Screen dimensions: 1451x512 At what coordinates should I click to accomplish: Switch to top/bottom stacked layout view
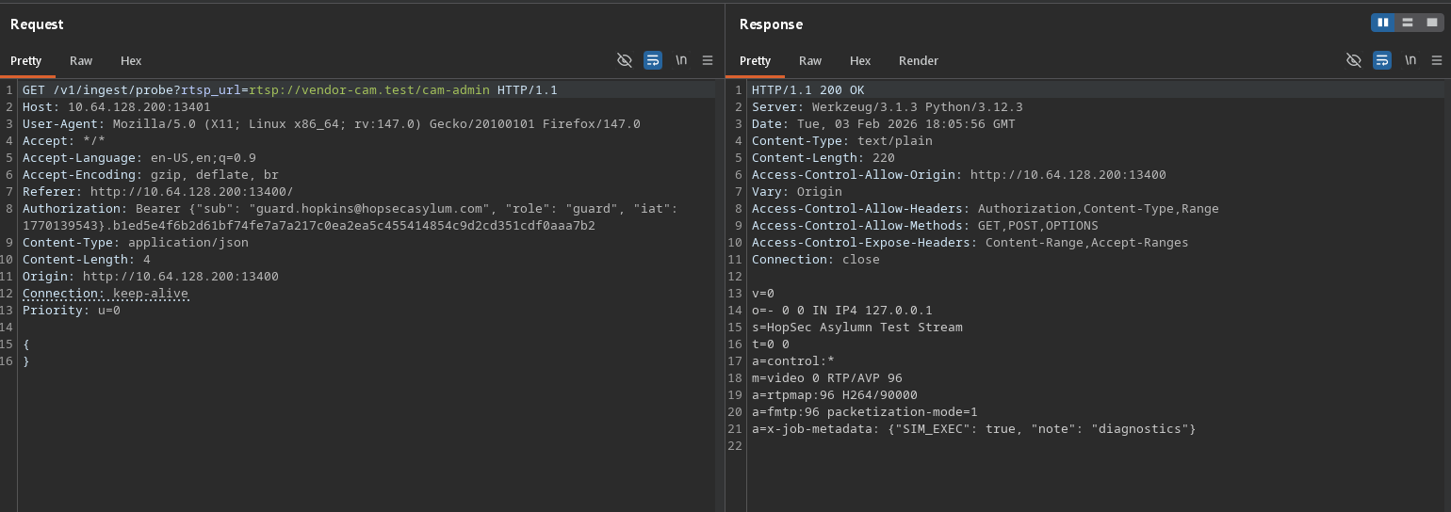click(1407, 23)
